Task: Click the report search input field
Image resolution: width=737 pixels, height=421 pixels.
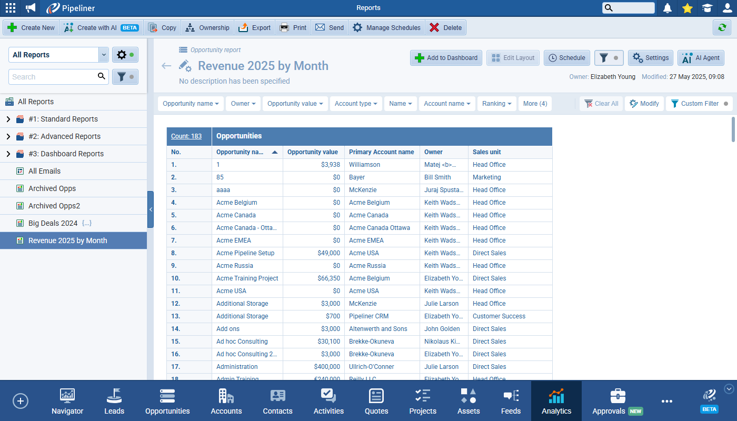Action: click(53, 77)
